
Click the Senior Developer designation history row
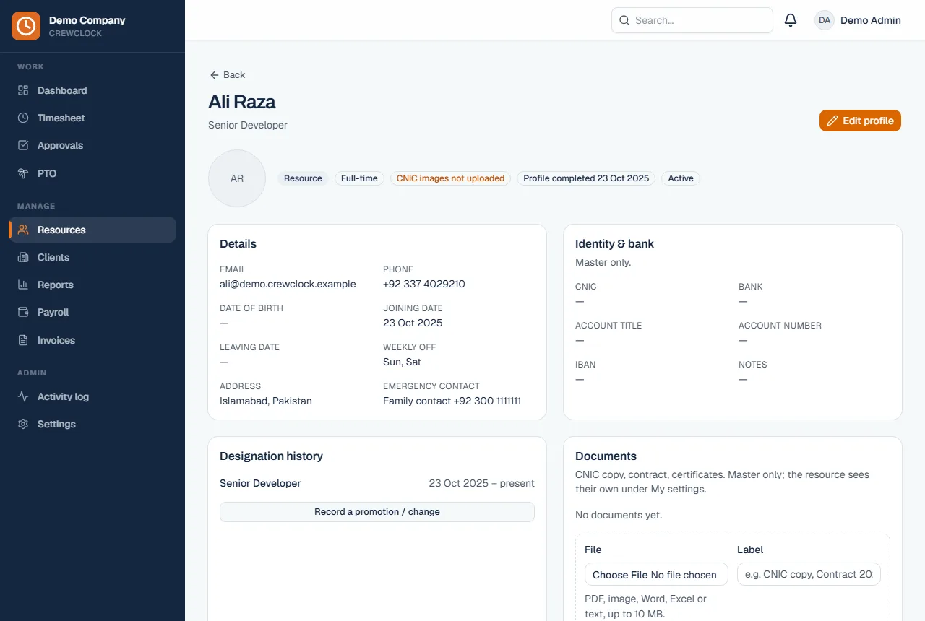pyautogui.click(x=377, y=483)
